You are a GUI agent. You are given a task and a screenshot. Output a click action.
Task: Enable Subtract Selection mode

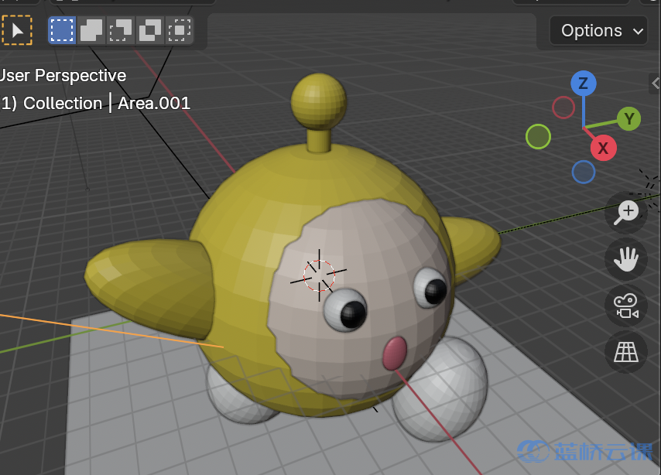click(x=121, y=31)
